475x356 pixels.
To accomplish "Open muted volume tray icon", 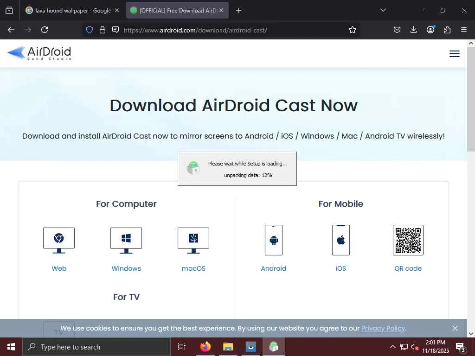I will pos(415,347).
